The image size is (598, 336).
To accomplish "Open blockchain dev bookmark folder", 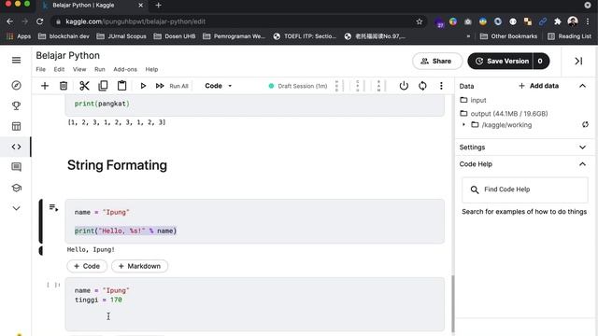I will click(64, 36).
